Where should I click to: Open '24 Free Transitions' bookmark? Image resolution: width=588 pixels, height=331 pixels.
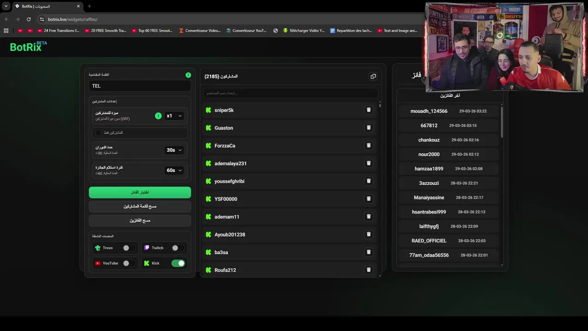pyautogui.click(x=58, y=31)
